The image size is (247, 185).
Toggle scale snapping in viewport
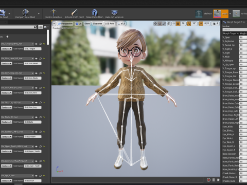point(201,24)
